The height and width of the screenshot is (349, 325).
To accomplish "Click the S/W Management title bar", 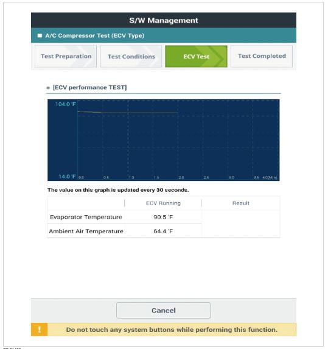I will [164, 20].
